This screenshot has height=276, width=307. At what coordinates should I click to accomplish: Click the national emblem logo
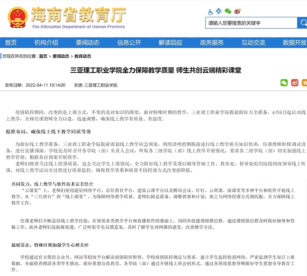(x=17, y=17)
